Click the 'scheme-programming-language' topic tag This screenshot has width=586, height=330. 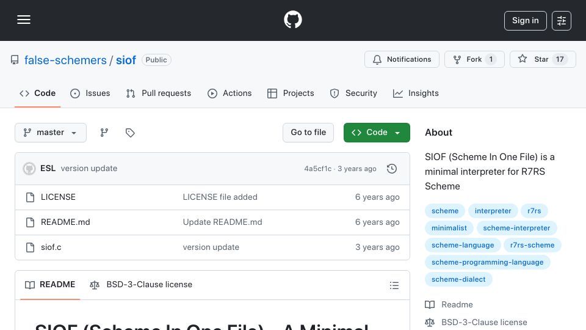pyautogui.click(x=487, y=263)
